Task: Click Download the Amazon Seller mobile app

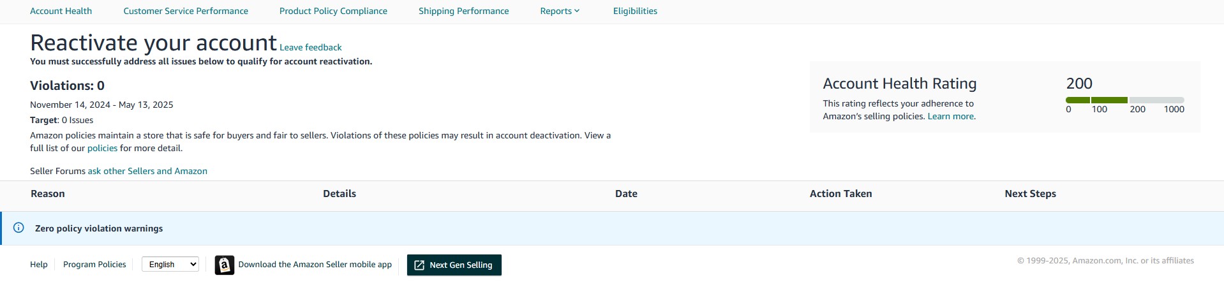Action: [315, 264]
